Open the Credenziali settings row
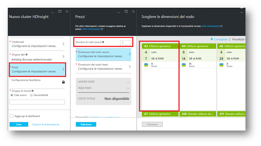261x146 pixels. coord(37,44)
